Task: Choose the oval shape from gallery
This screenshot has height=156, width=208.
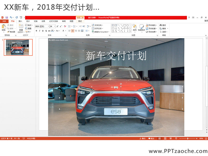Action: 127,25
